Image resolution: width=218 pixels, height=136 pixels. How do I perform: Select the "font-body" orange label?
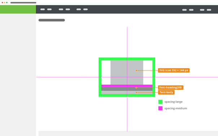[166, 92]
